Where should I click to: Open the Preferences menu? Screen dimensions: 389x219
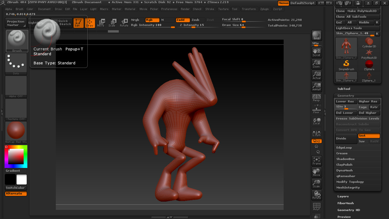pos(169,9)
